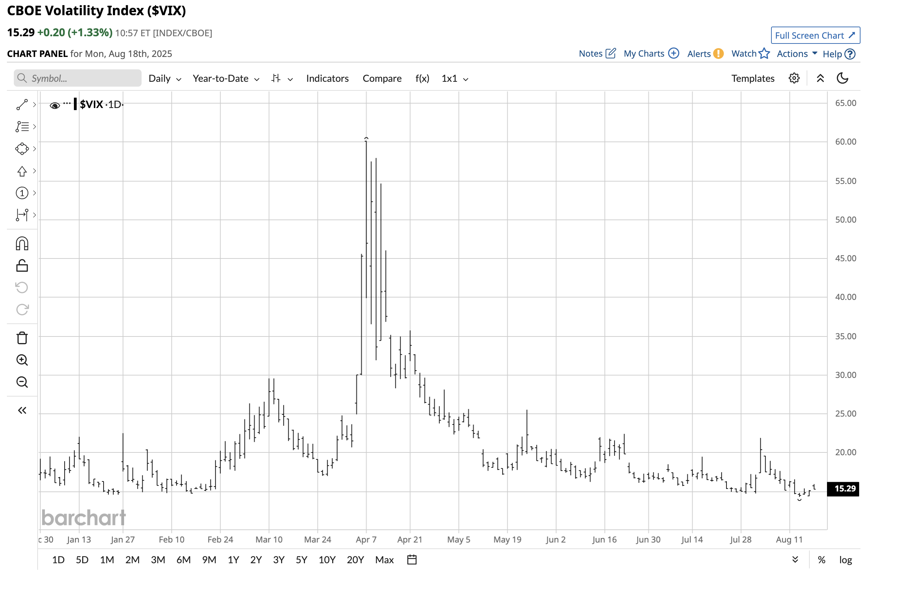Toggle dark mode moon icon

[x=842, y=78]
